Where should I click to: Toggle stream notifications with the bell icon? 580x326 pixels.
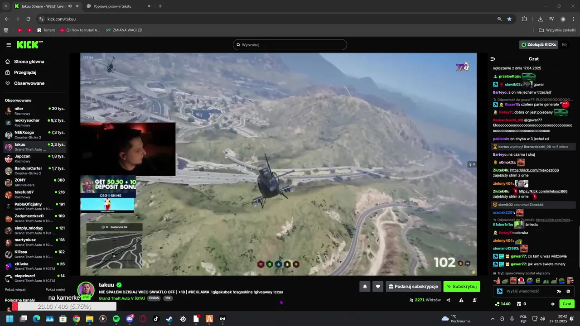365,287
